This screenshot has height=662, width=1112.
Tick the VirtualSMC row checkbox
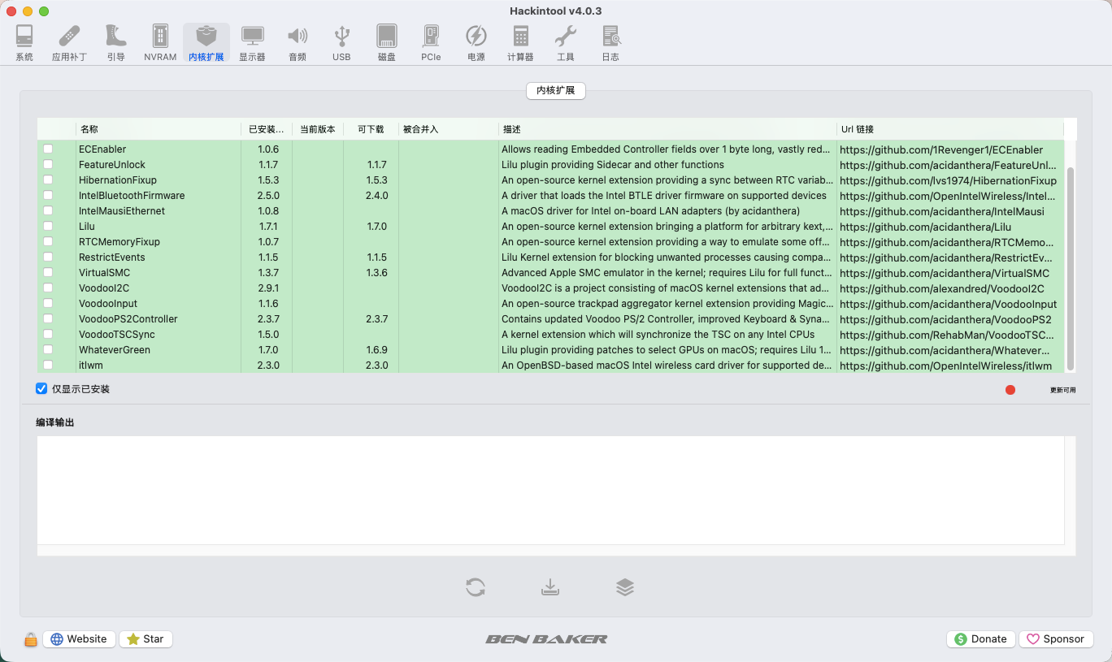pos(48,272)
